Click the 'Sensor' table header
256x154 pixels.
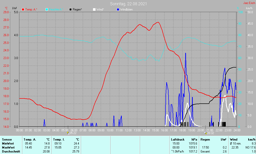(x=7, y=140)
